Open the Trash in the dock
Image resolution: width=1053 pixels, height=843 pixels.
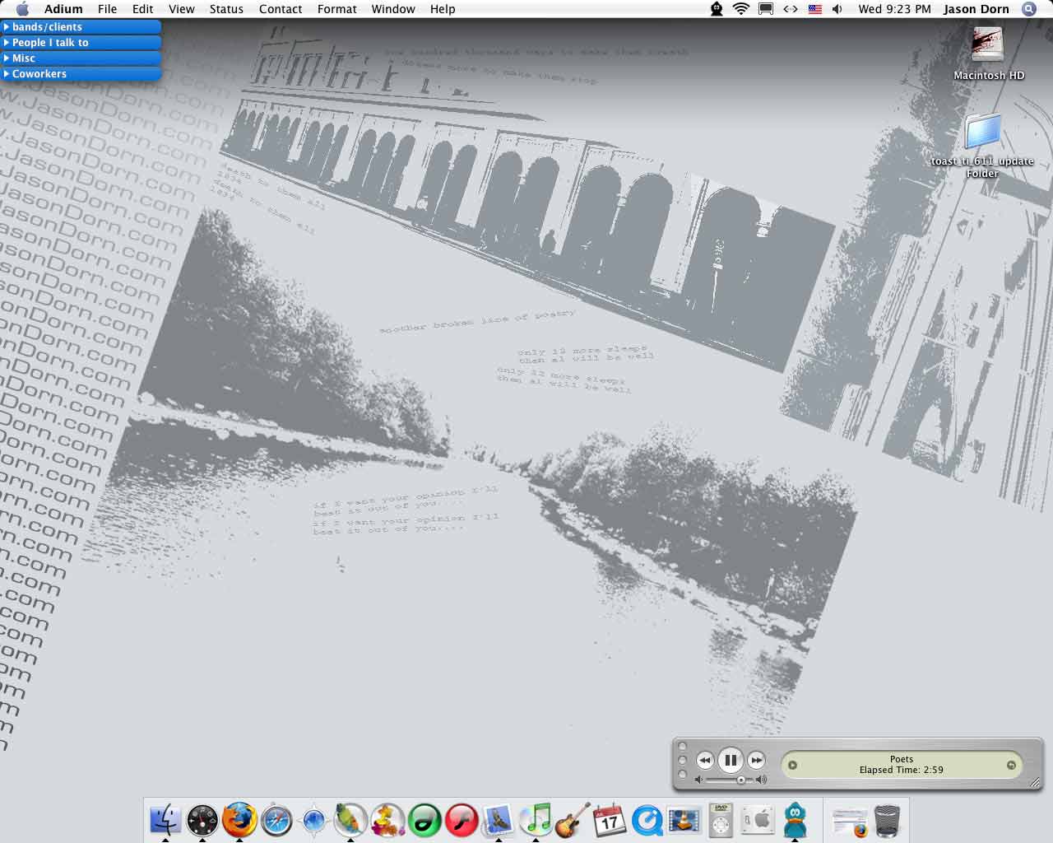click(x=887, y=820)
